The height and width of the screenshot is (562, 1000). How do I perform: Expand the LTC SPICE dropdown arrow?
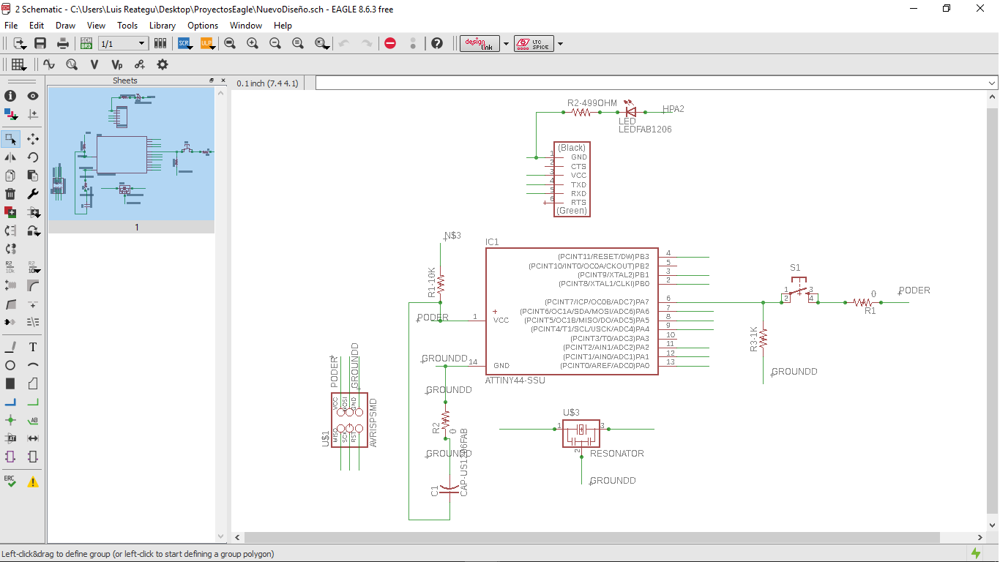pyautogui.click(x=560, y=44)
